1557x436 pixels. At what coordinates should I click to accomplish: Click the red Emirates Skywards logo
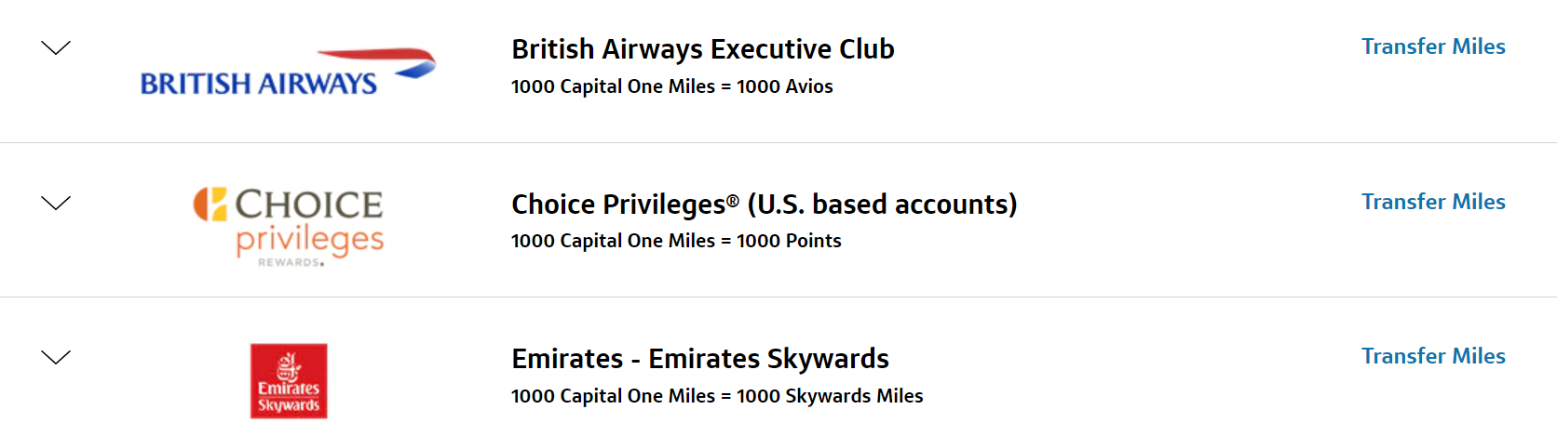(x=289, y=381)
